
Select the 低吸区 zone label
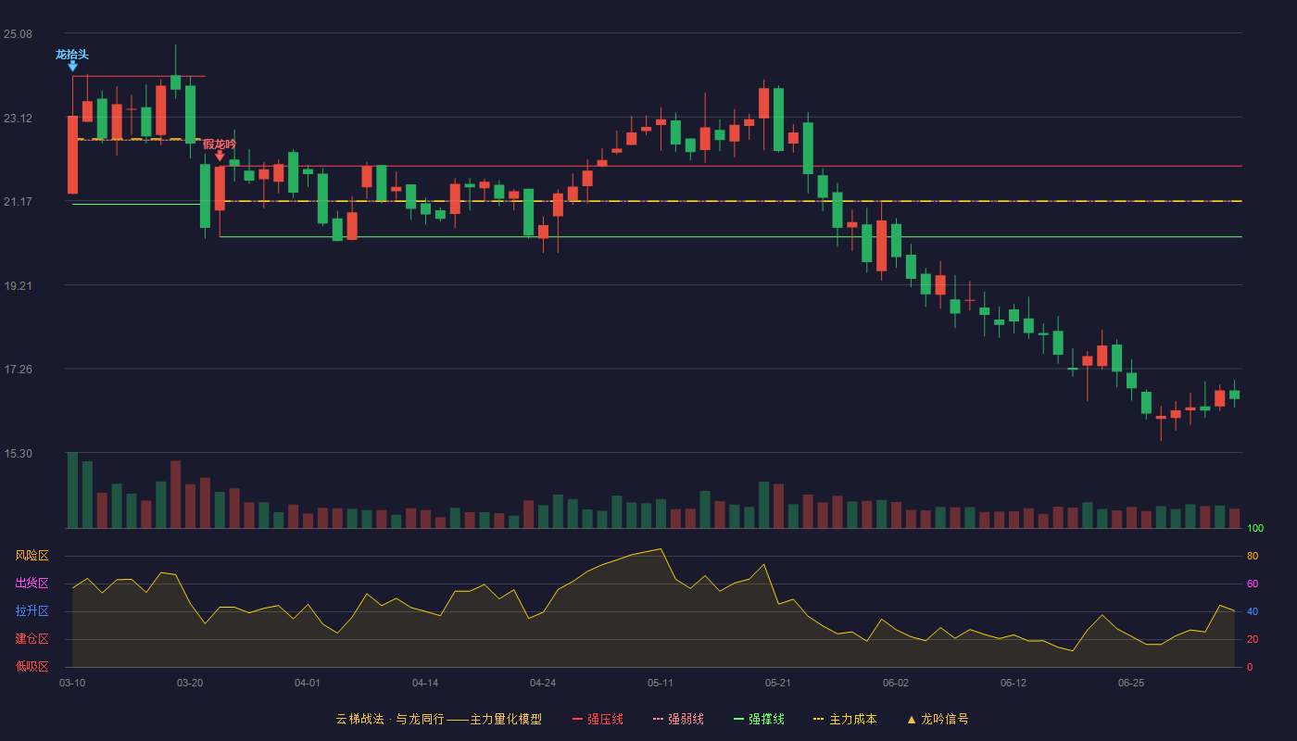(x=31, y=666)
